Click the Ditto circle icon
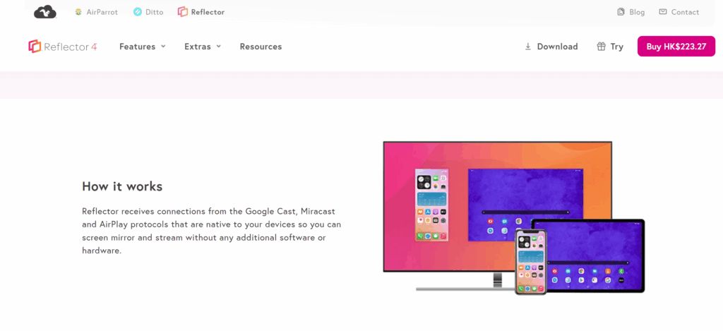 point(138,12)
